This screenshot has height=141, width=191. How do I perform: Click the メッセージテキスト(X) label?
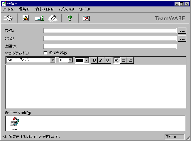(x=17, y=53)
